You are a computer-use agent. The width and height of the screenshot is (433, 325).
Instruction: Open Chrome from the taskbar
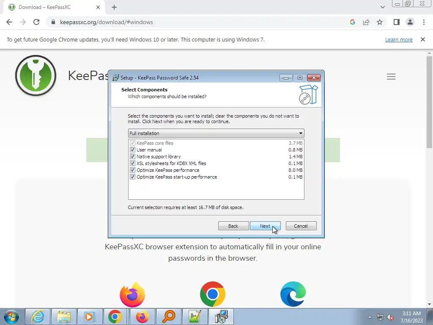(x=115, y=317)
